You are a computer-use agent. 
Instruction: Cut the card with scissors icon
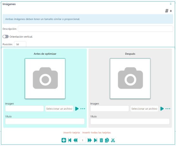click(x=113, y=140)
